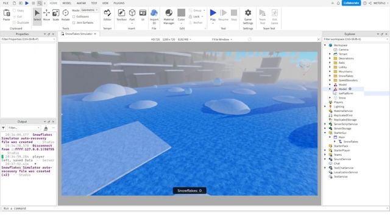Click the Collaborate button
The height and width of the screenshot is (219, 390).
351,3
